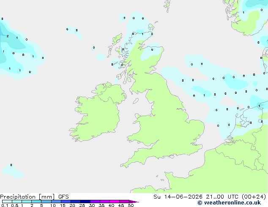Click the '0.1' legend scale label

5,205
